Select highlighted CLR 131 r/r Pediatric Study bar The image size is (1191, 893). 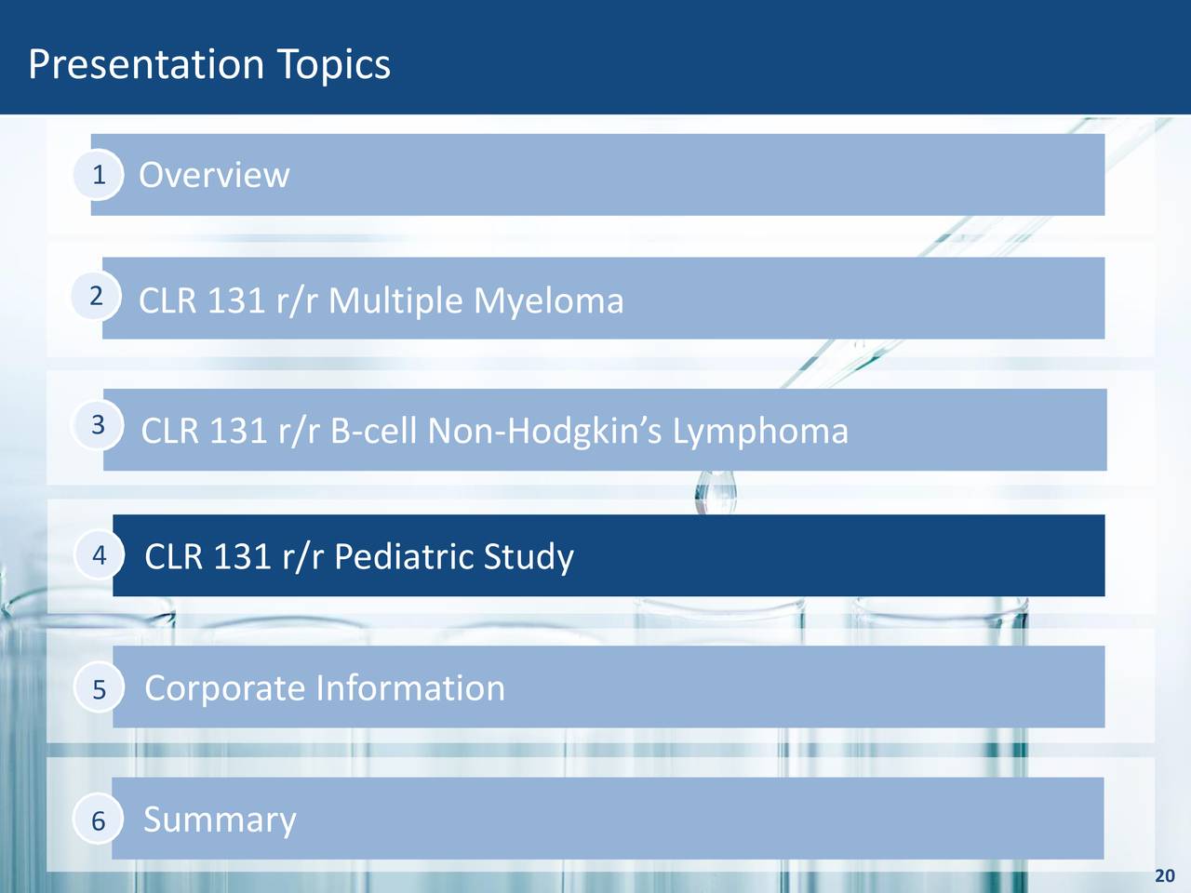pos(609,555)
